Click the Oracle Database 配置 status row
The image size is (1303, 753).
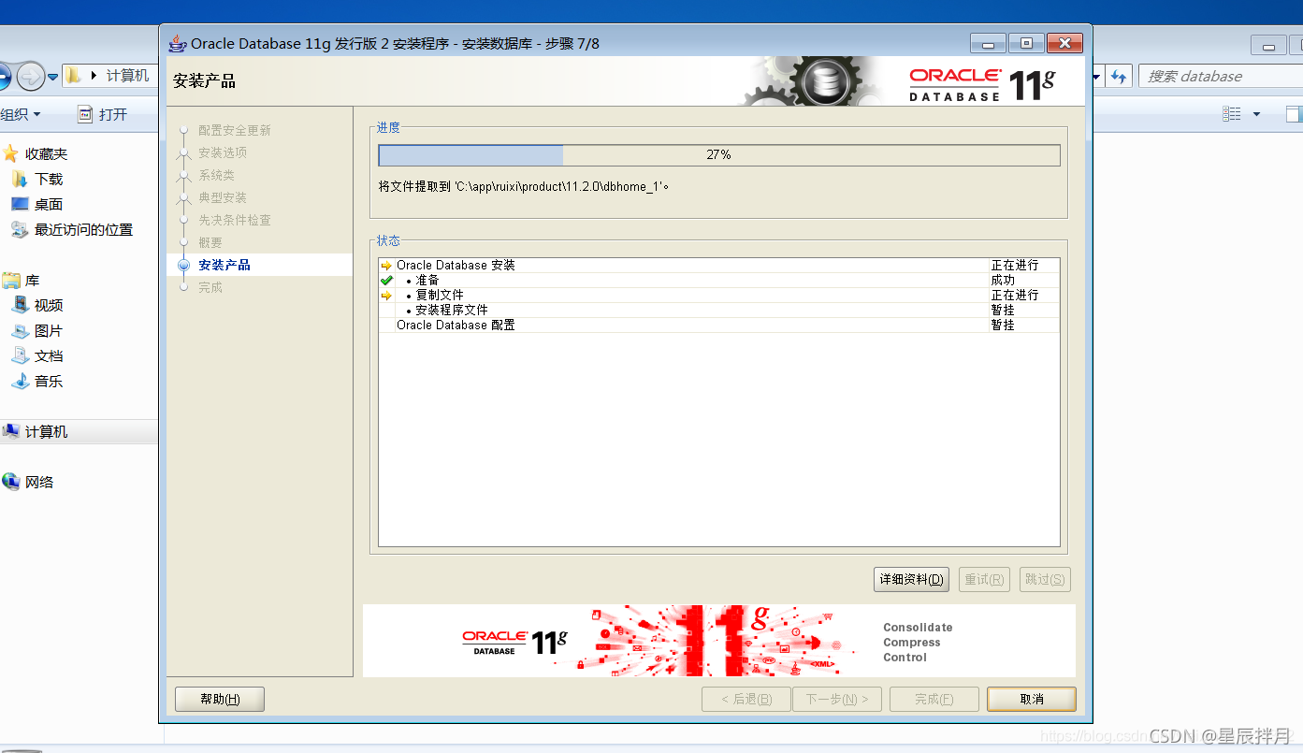point(718,326)
